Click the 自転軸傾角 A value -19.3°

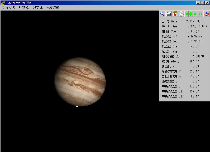coord(194,76)
